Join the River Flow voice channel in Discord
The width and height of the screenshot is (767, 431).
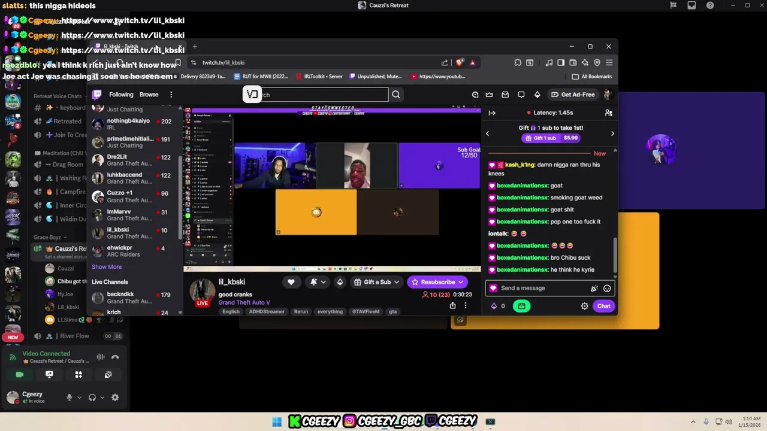[78, 336]
